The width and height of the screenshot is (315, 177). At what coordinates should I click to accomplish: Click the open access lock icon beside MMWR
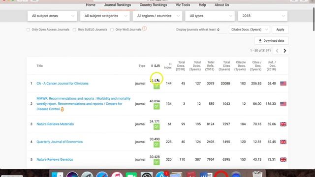[x=62, y=109]
